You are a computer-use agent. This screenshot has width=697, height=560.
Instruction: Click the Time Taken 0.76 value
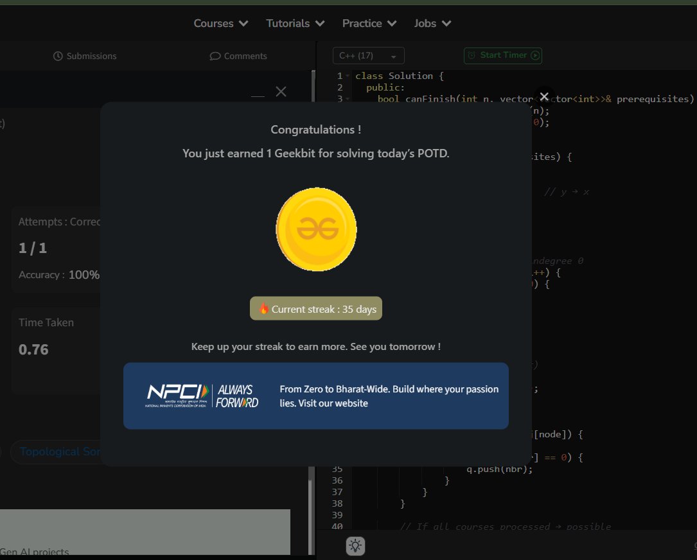(x=33, y=349)
